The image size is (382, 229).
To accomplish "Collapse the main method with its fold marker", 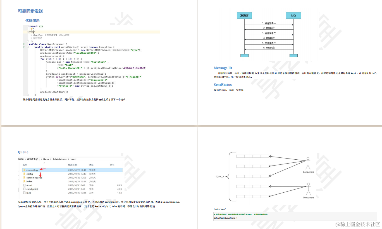I will (28, 47).
